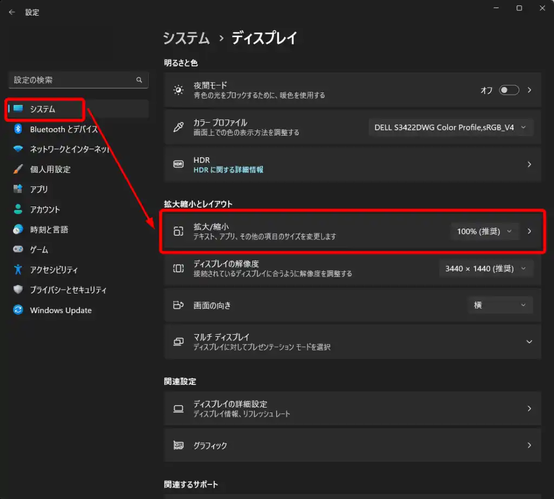Open ディスプレイの詳細設定
554x499 pixels.
pyautogui.click(x=352, y=409)
